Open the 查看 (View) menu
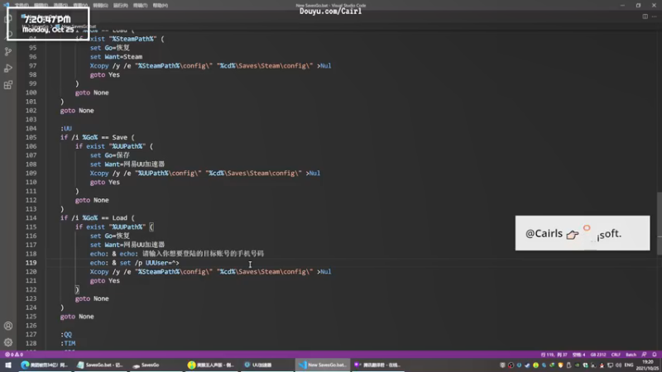Image resolution: width=662 pixels, height=372 pixels. coord(80,6)
